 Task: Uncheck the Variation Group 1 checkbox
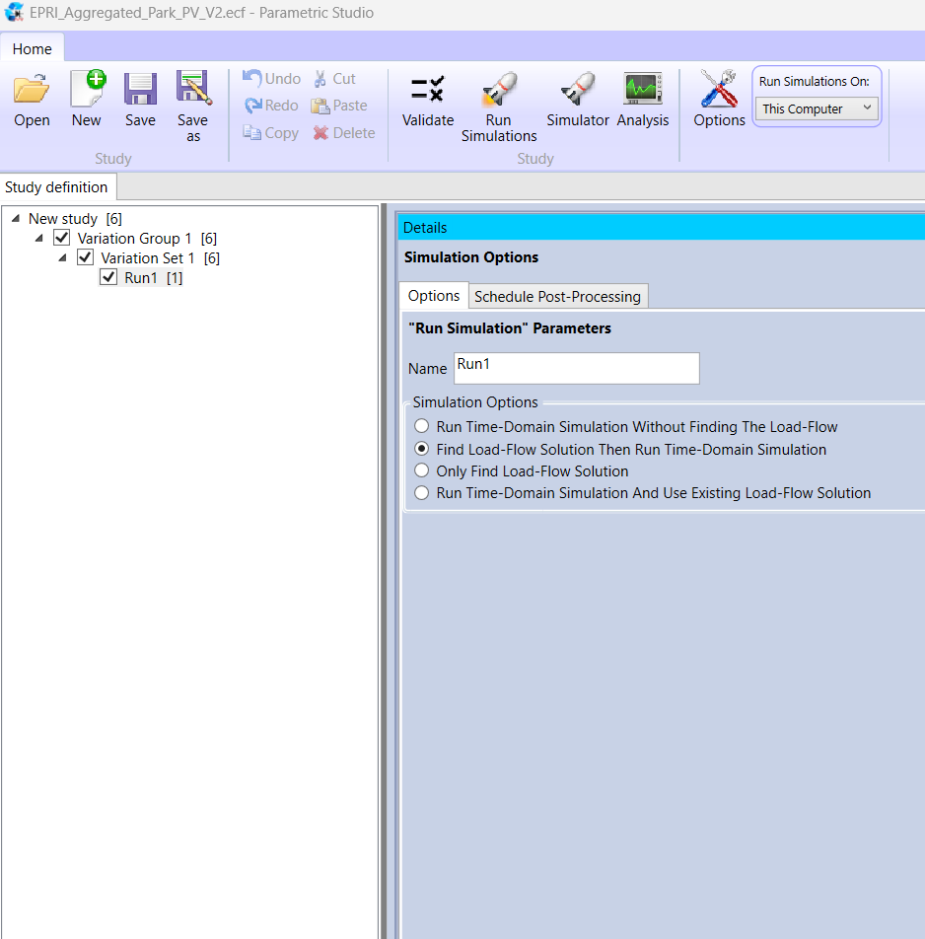[62, 239]
